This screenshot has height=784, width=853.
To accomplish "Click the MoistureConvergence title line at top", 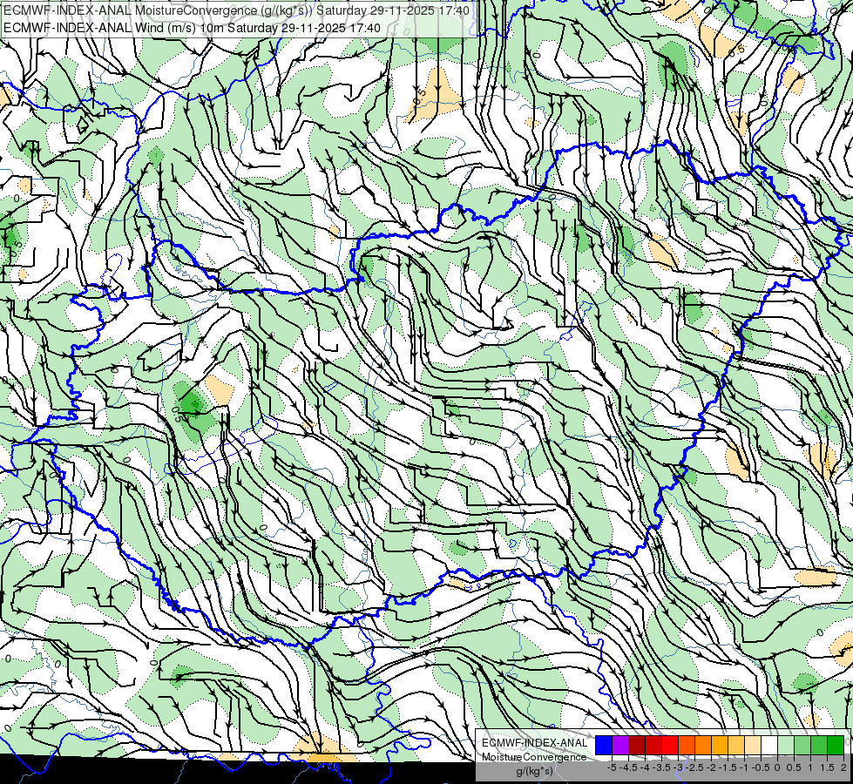I will (x=236, y=10).
